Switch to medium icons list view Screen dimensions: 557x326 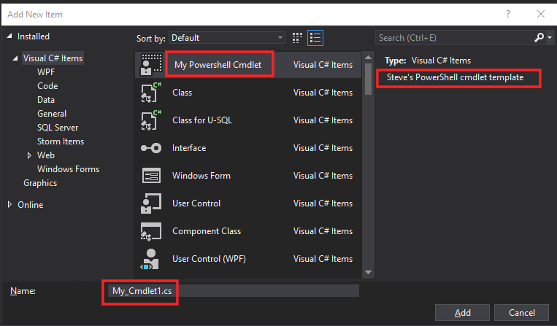pyautogui.click(x=315, y=37)
